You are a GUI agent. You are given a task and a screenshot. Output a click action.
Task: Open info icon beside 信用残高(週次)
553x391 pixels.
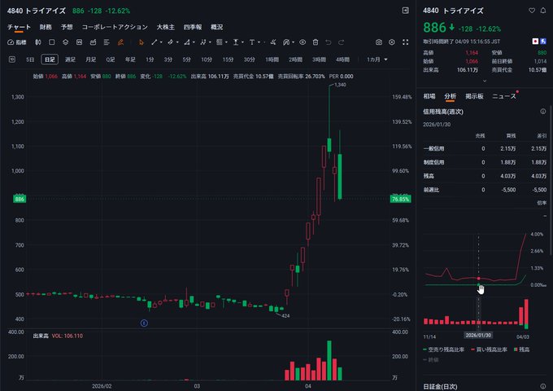[x=543, y=112]
